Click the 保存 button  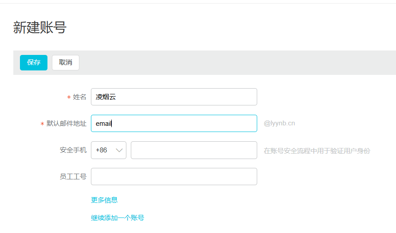pos(34,62)
